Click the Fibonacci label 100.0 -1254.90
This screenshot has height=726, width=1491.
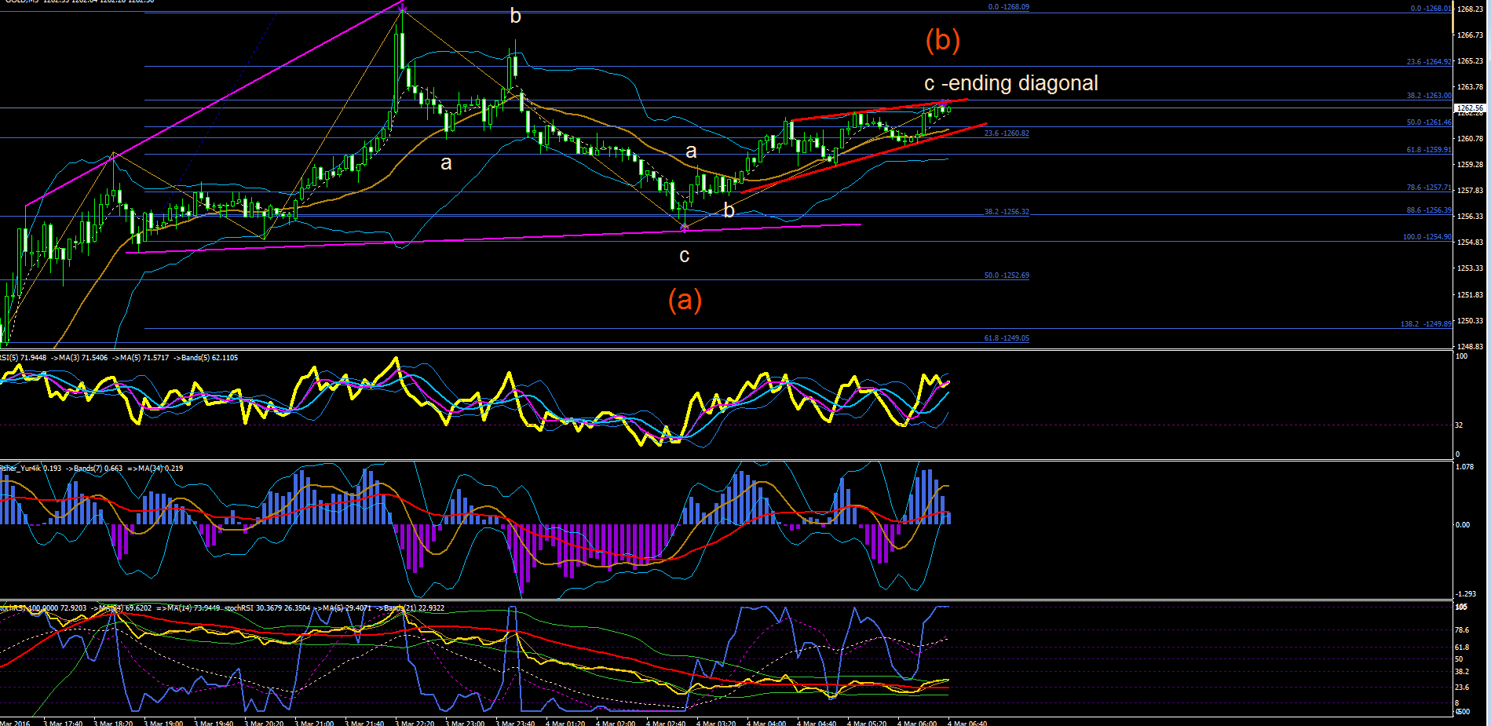tap(1427, 237)
